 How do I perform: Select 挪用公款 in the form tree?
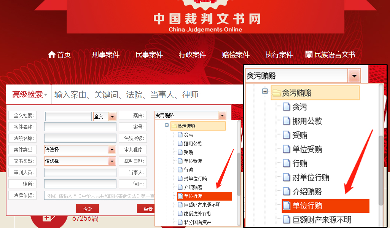pyautogui.click(x=193, y=143)
